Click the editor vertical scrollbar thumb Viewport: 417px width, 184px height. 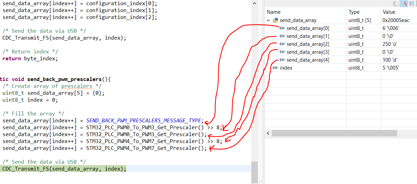pos(254,172)
